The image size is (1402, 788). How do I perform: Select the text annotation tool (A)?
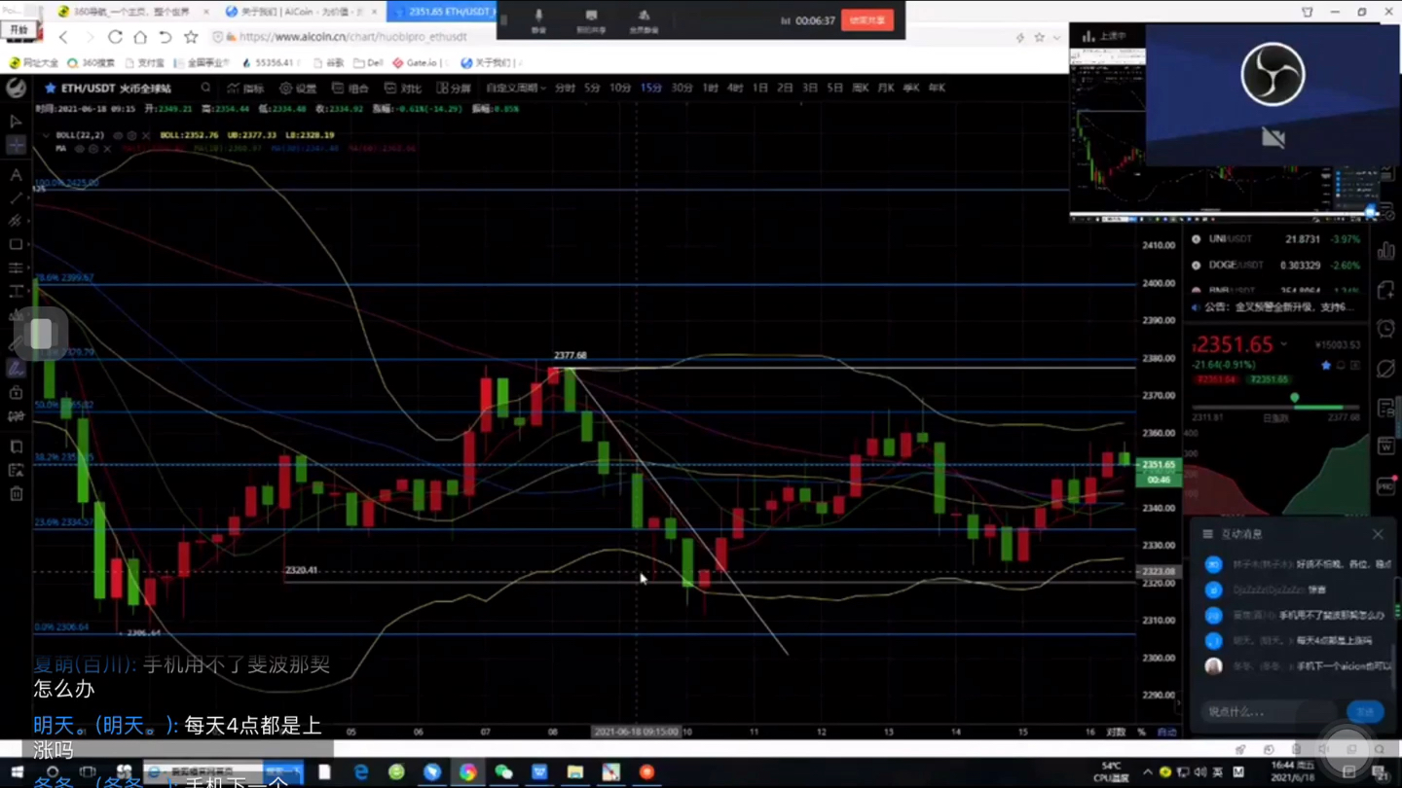[x=16, y=175]
